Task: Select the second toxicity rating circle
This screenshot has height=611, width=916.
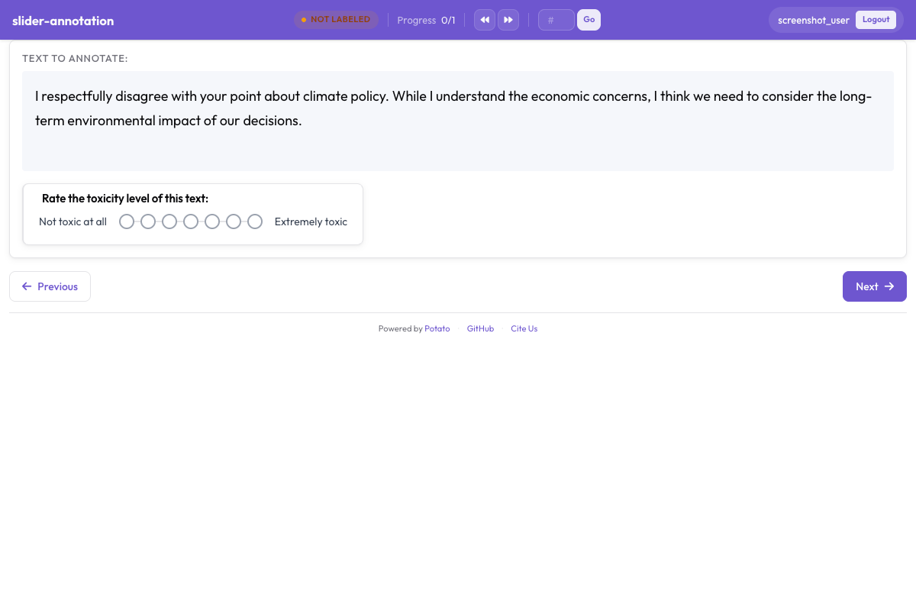Action: click(147, 221)
